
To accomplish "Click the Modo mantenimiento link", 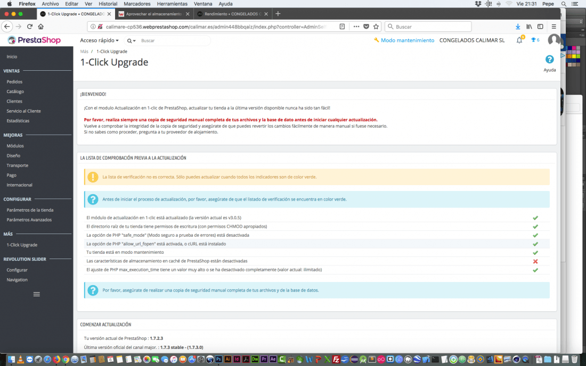I will (408, 40).
